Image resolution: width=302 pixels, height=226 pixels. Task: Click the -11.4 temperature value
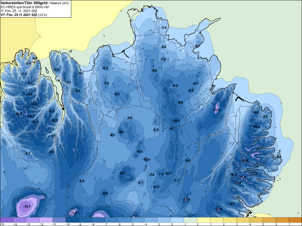click(x=146, y=160)
